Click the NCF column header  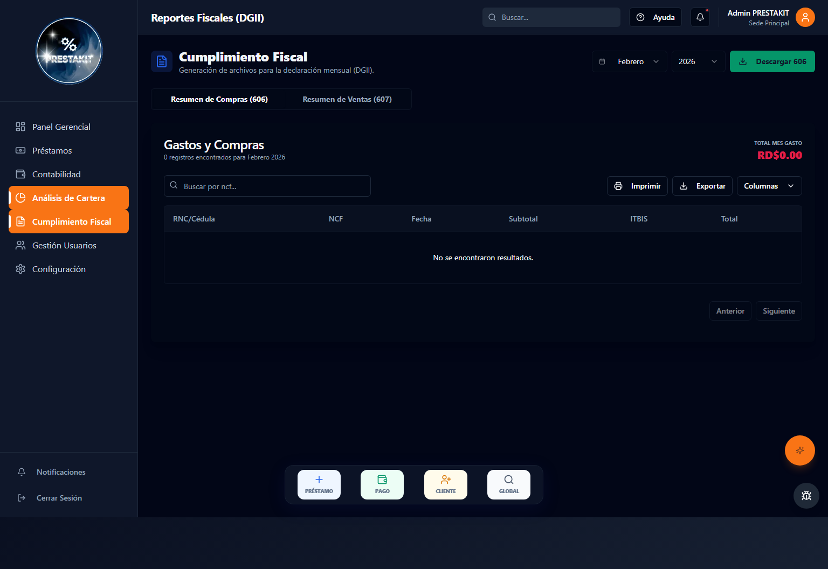[336, 219]
